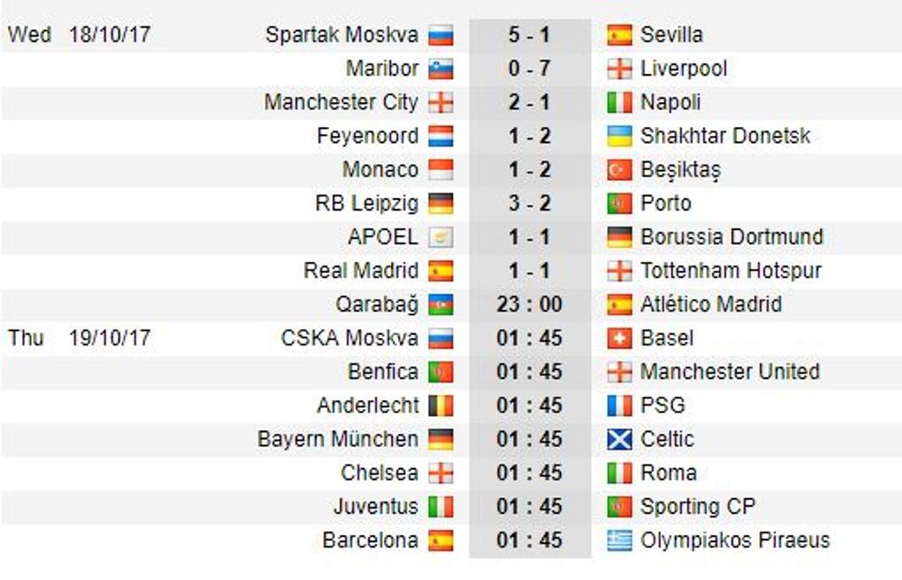Open the Manchester United team link

pyautogui.click(x=729, y=372)
